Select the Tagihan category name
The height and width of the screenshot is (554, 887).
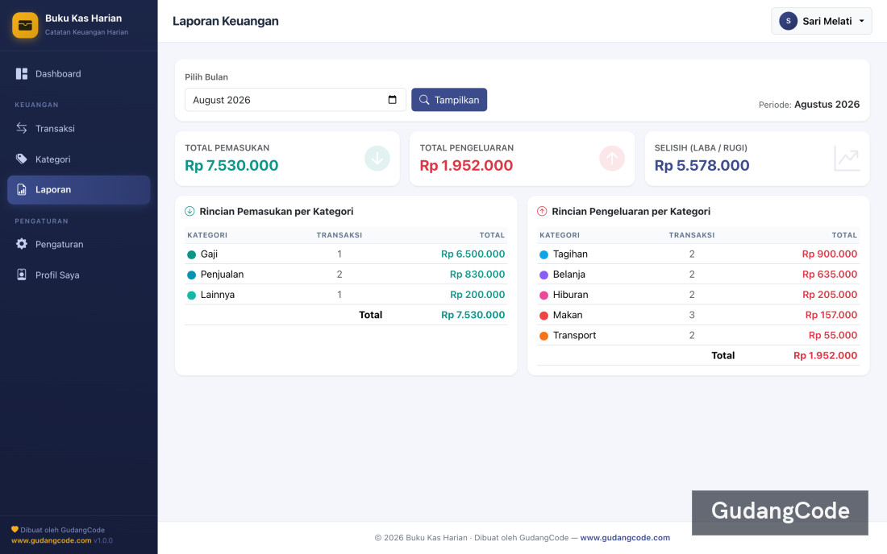[x=570, y=254]
